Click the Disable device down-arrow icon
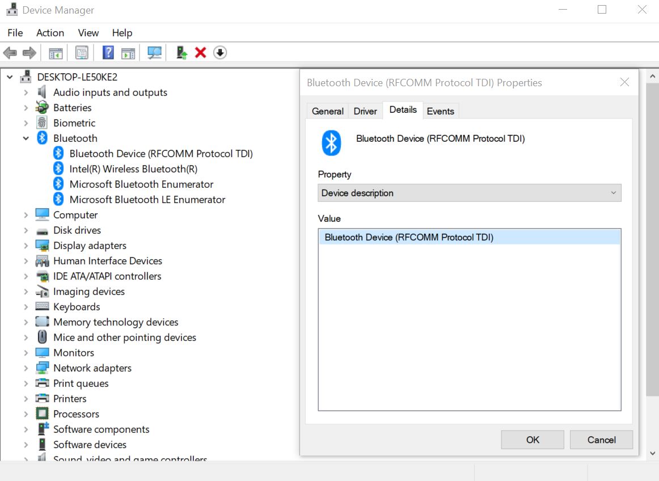 tap(219, 52)
